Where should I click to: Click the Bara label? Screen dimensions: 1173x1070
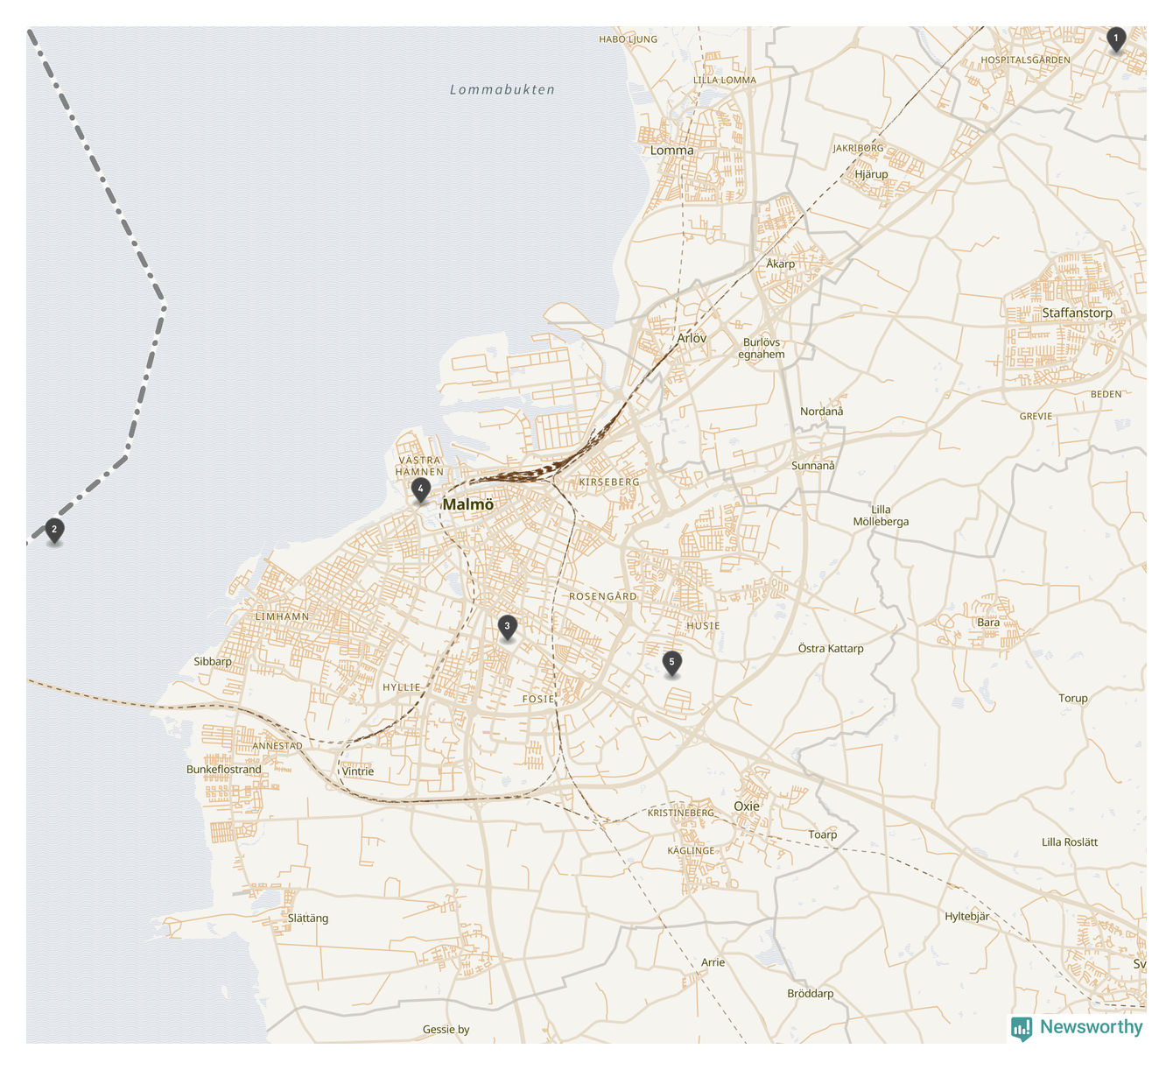click(x=988, y=623)
